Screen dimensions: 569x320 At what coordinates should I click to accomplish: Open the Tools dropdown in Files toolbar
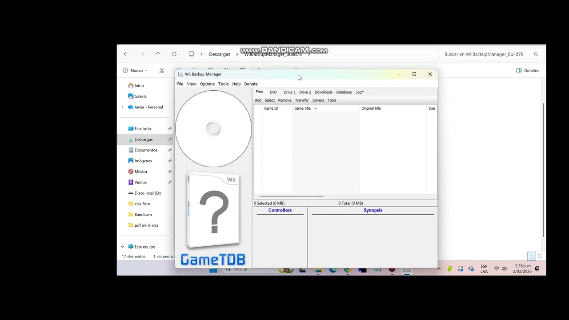(332, 100)
